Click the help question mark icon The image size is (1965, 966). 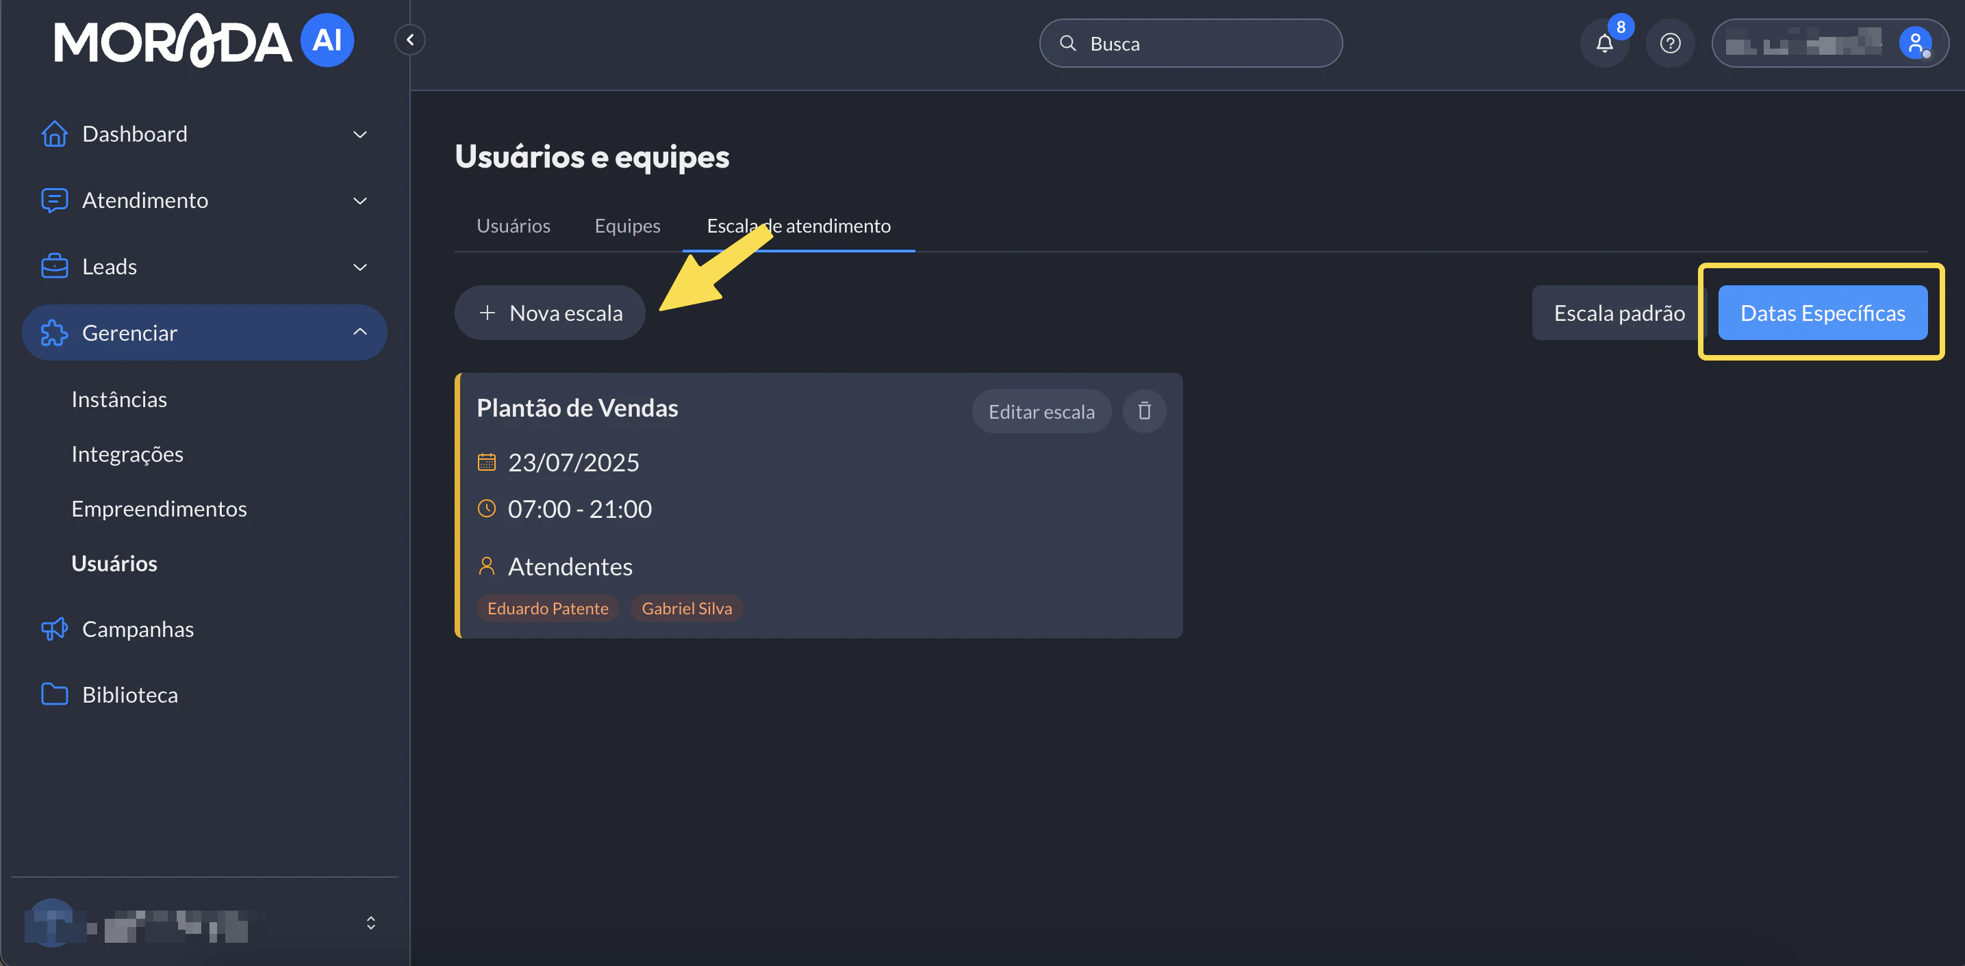(1671, 44)
